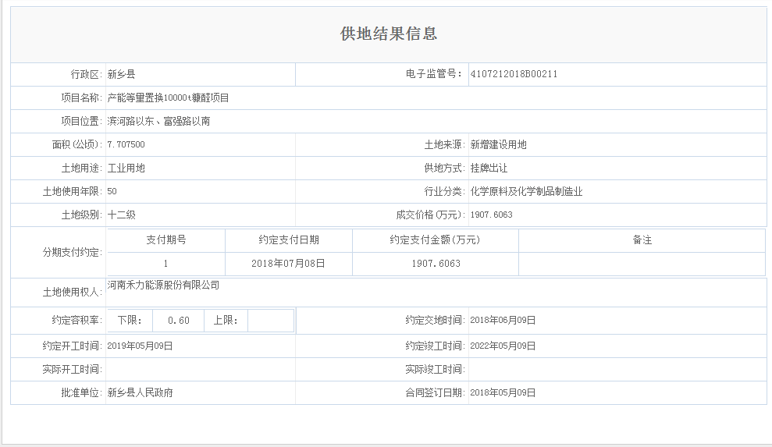This screenshot has height=447, width=772.
Task: Click the 土地使用权人 label
Action: [x=73, y=292]
